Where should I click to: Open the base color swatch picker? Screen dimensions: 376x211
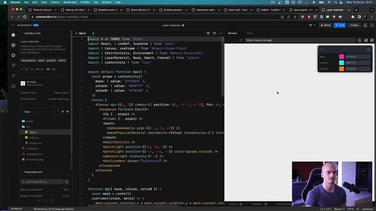(x=341, y=57)
